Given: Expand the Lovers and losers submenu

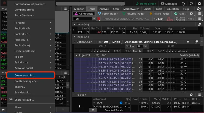Looking at the screenshot, I should tap(31, 51).
